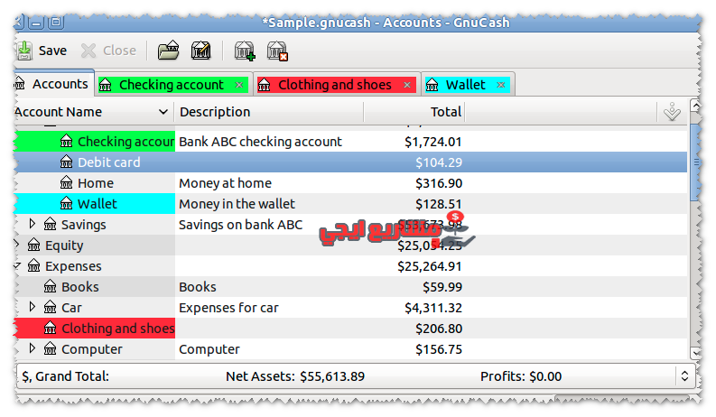Click the $316.90 total value
Image resolution: width=716 pixels, height=417 pixels.
(x=439, y=183)
